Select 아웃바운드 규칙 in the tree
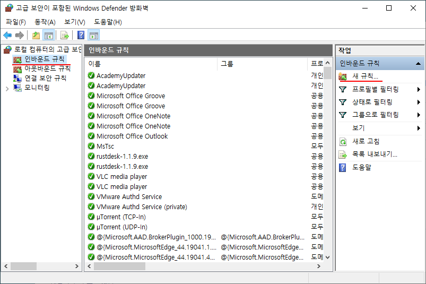Viewport: 426px width, 284px height. [x=48, y=68]
